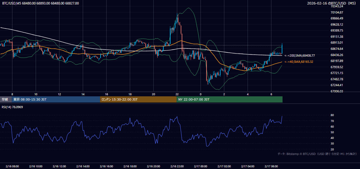360x169 pixels.
Task: Select the NY 22:00-07:00 JST session bar
Action: tap(230, 99)
